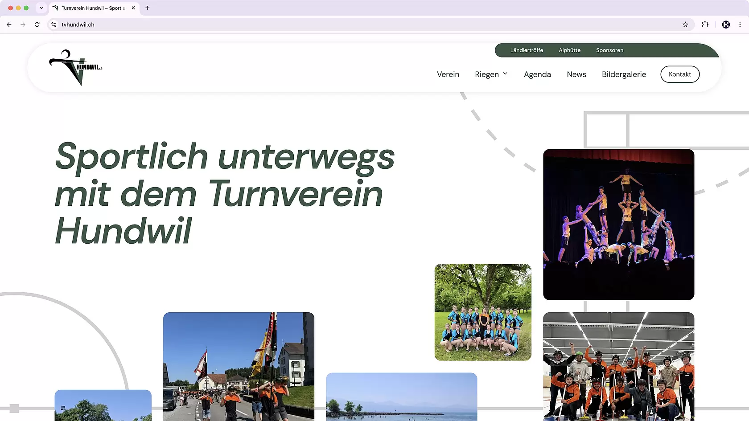The image size is (749, 421).
Task: Bookmark this page with the star icon
Action: pyautogui.click(x=685, y=25)
